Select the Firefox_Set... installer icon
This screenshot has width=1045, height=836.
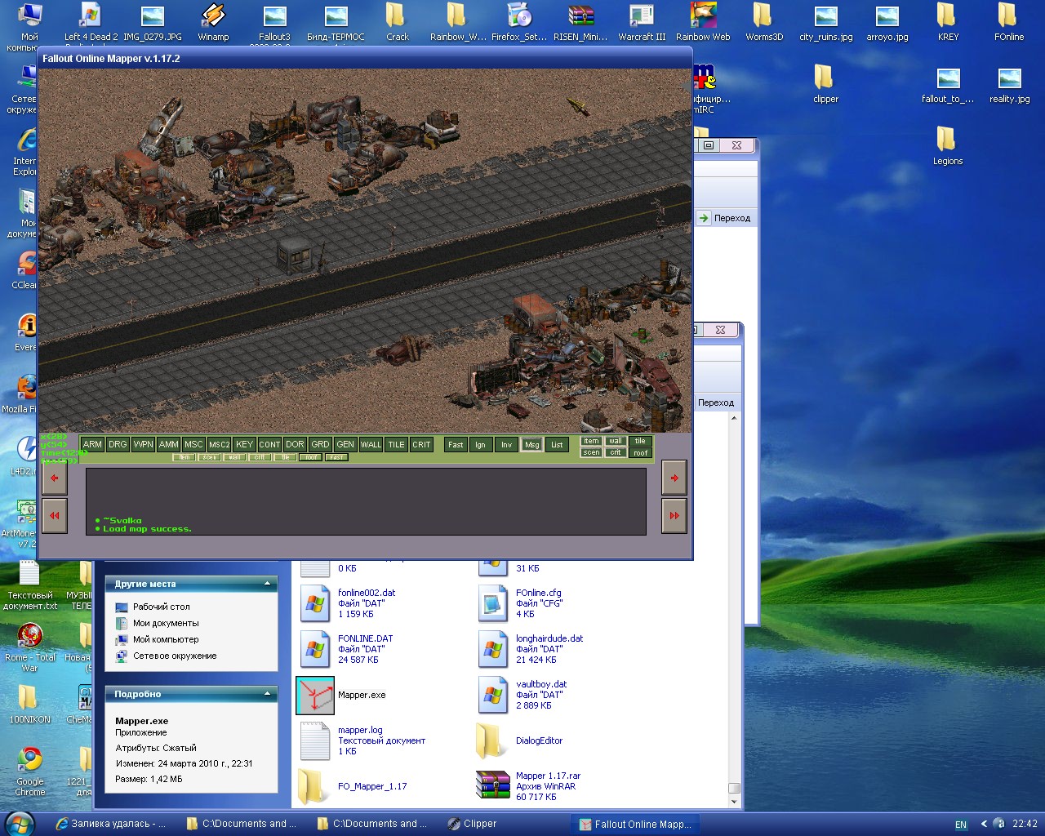519,22
